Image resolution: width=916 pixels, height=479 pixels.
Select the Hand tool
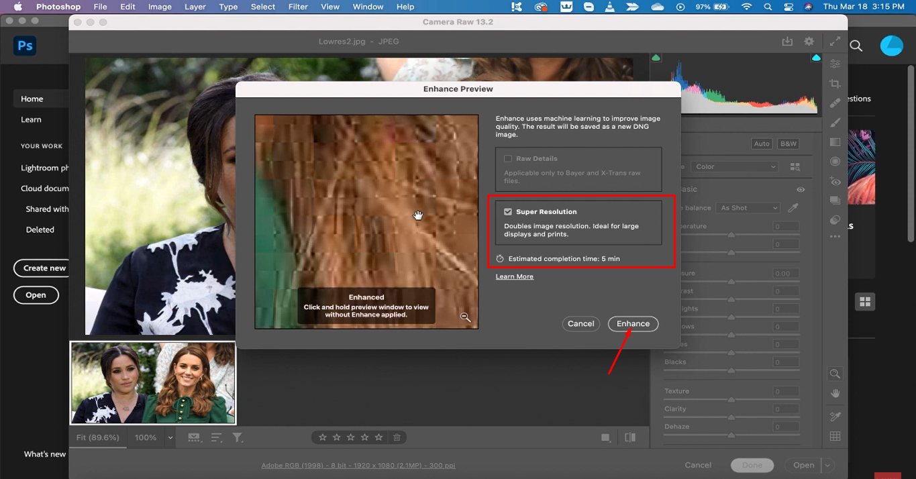835,393
